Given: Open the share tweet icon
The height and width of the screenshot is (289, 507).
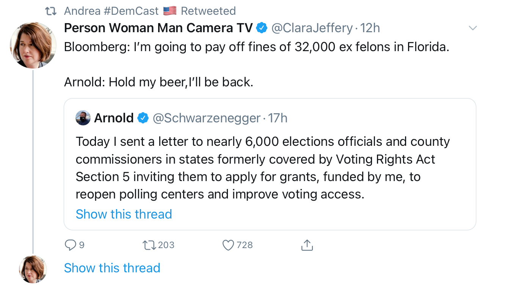Looking at the screenshot, I should (307, 245).
